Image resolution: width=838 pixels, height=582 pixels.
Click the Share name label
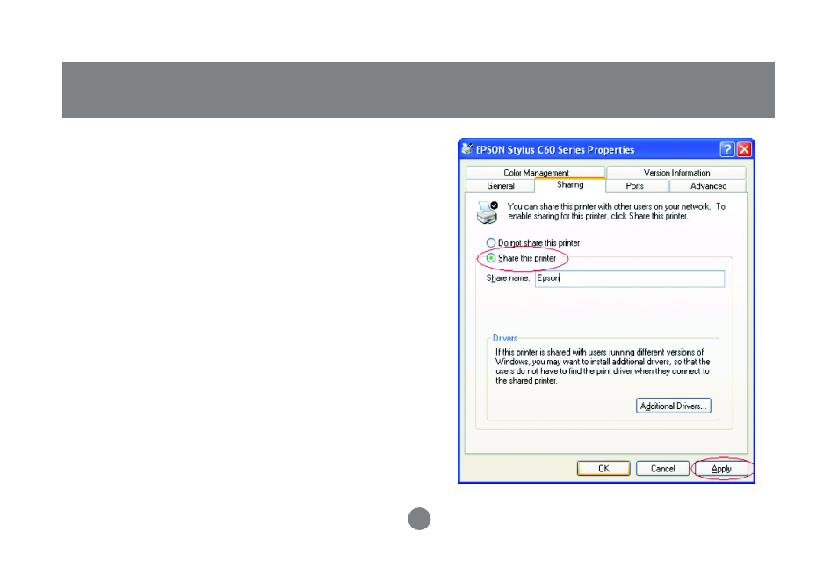[508, 278]
